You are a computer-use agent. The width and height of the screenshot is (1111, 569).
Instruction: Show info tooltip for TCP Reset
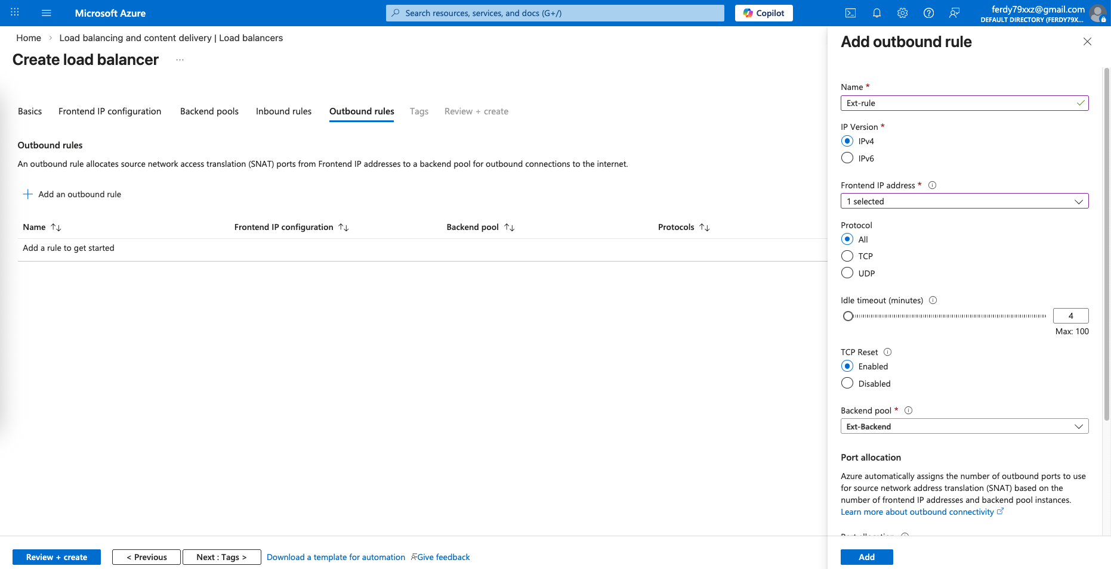tap(887, 352)
